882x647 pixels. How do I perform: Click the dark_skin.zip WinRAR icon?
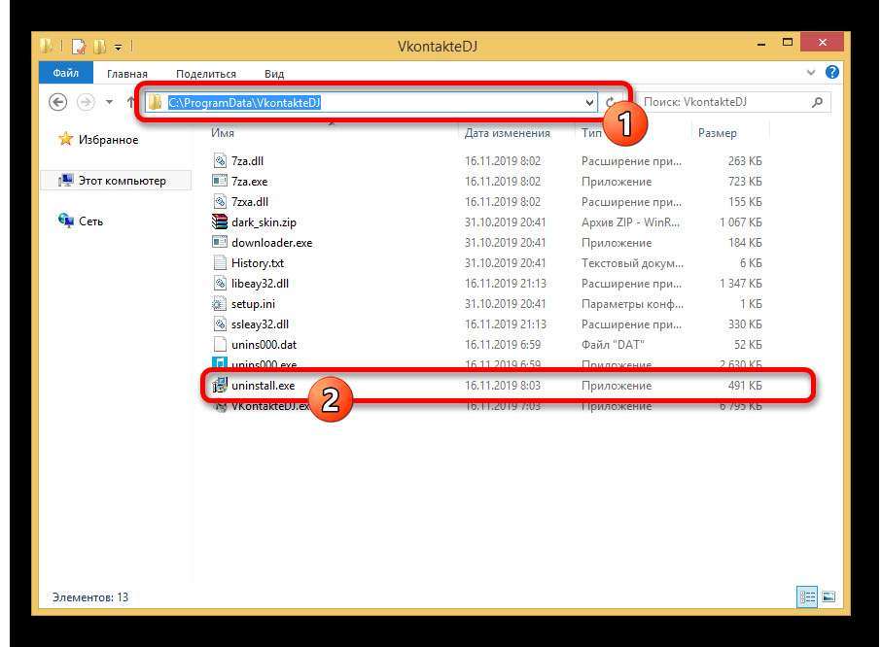[220, 221]
